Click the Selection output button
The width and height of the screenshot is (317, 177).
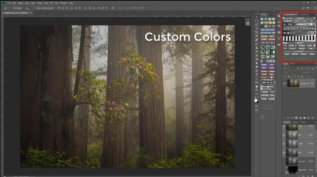pyautogui.click(x=295, y=54)
